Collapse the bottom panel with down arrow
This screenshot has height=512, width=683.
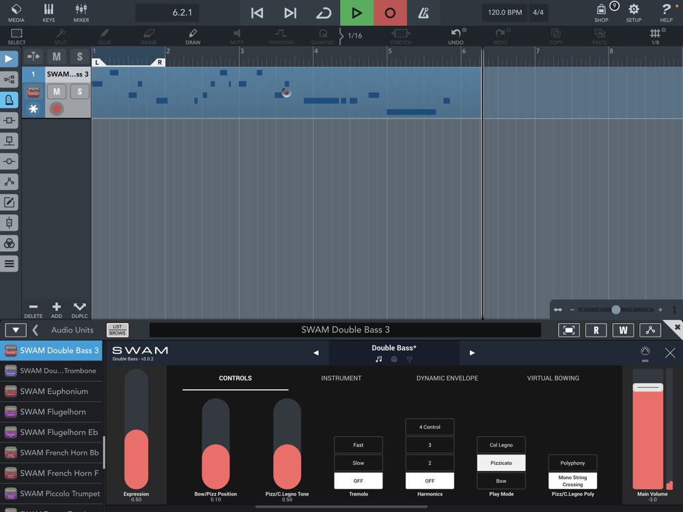pyautogui.click(x=15, y=330)
